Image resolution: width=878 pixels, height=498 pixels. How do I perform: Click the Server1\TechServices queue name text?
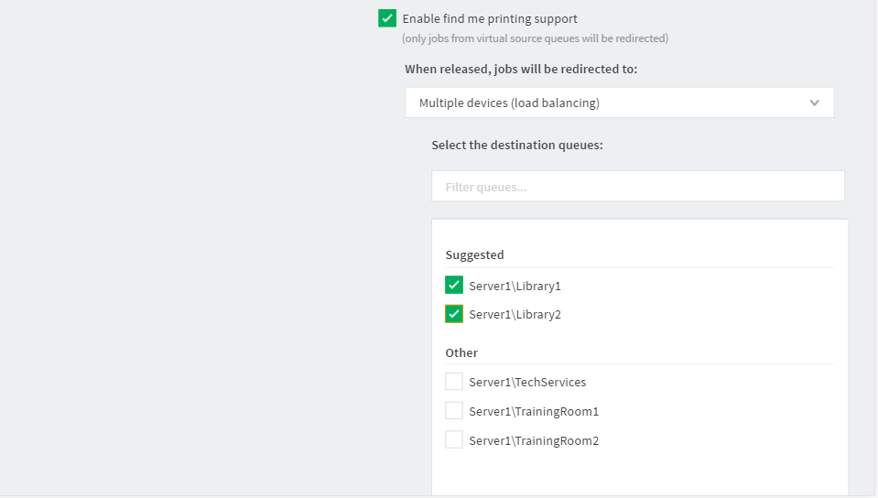pos(527,383)
